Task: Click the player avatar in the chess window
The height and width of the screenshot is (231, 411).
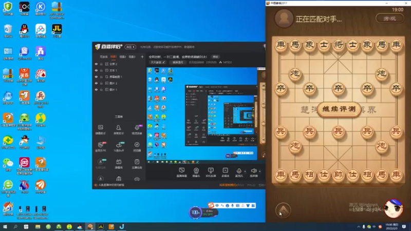Action: pyautogui.click(x=284, y=18)
